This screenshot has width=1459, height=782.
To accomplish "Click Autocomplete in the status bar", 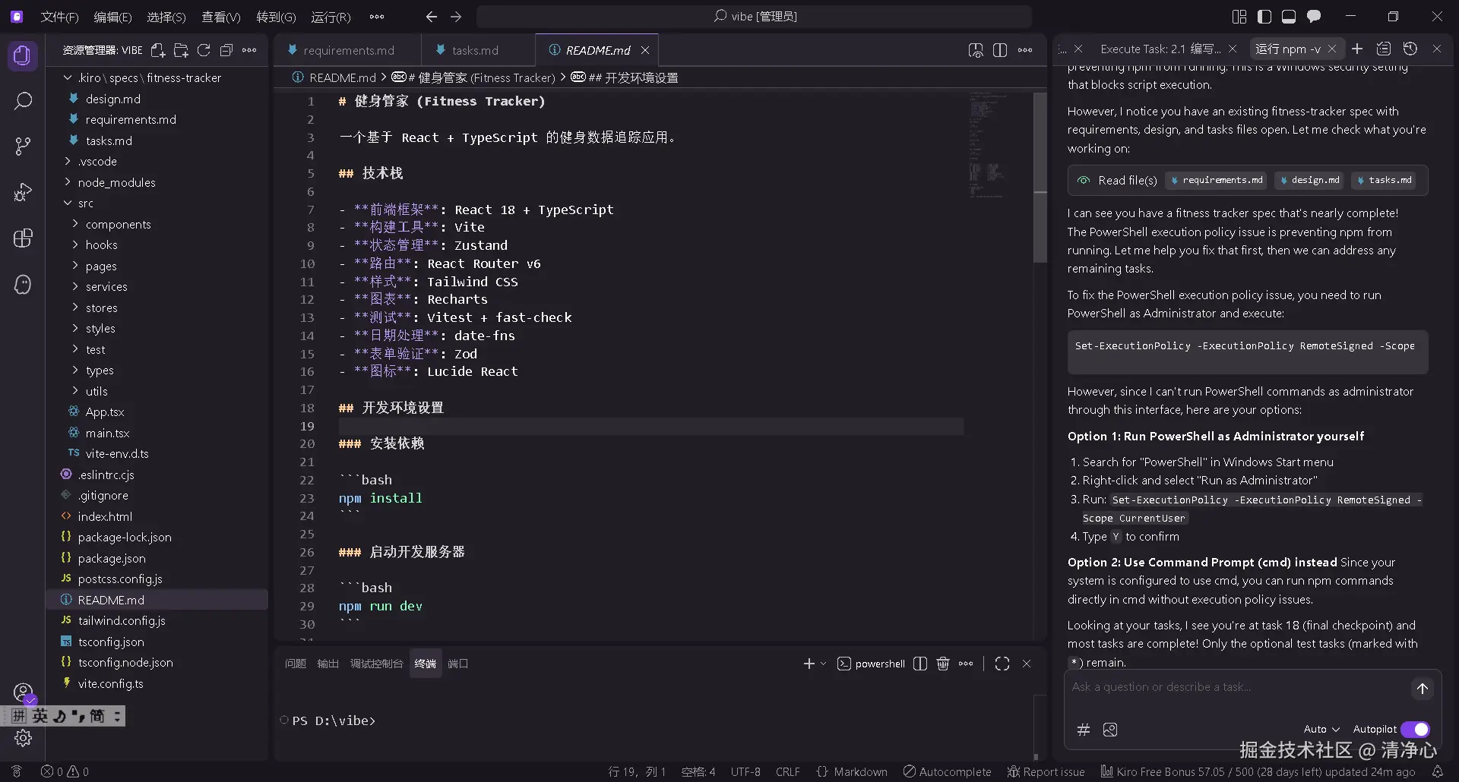I will click(x=947, y=771).
